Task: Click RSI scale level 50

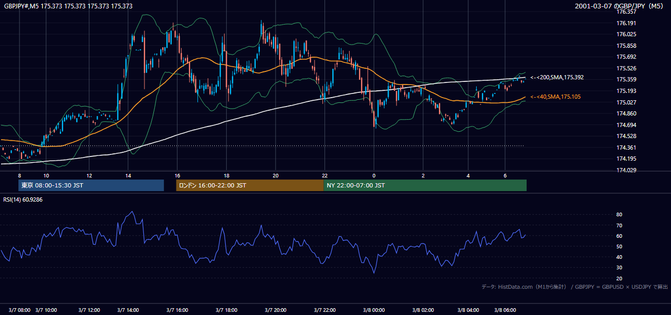Action: pyautogui.click(x=619, y=246)
